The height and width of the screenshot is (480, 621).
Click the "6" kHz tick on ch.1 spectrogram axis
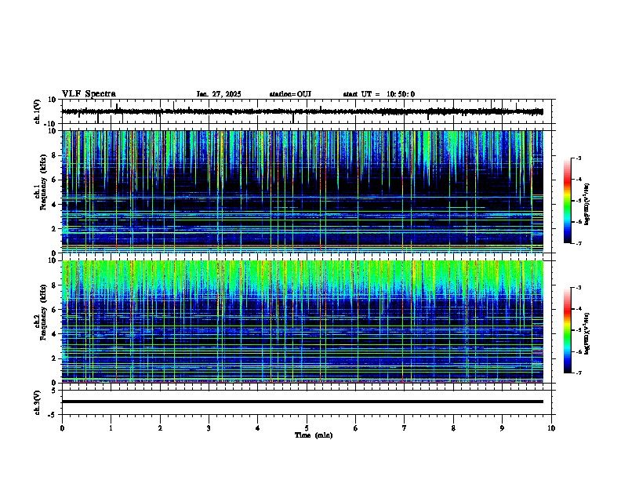point(55,180)
